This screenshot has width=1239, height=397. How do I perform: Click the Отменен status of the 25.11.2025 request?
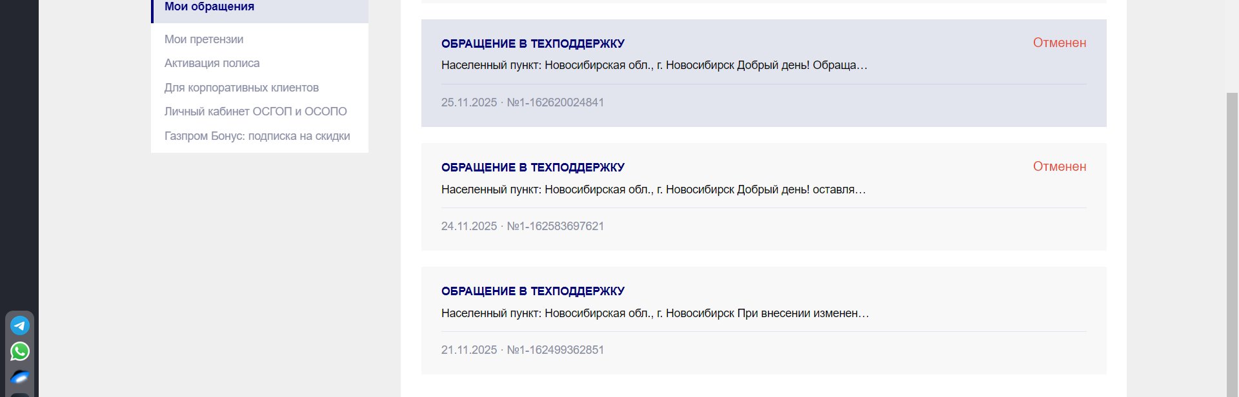tap(1060, 43)
